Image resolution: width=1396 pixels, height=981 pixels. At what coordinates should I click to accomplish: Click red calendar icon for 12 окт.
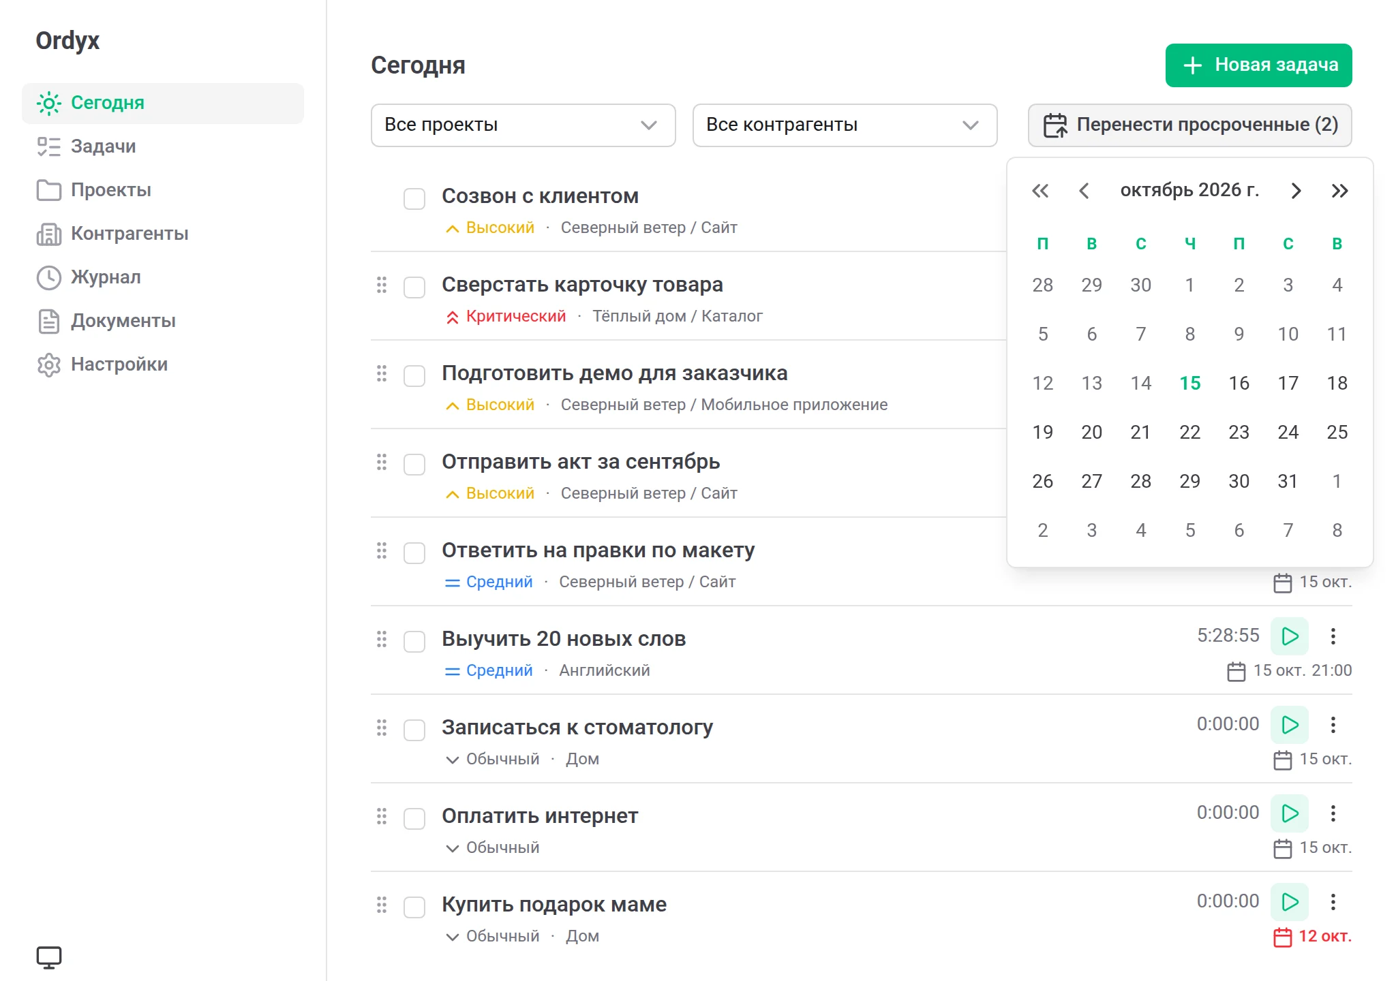coord(1282,937)
